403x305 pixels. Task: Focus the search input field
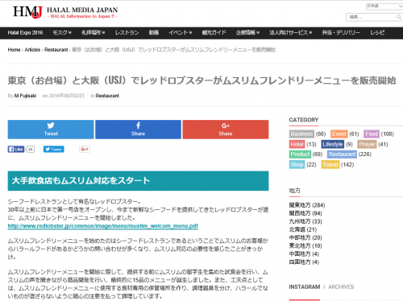(371, 17)
